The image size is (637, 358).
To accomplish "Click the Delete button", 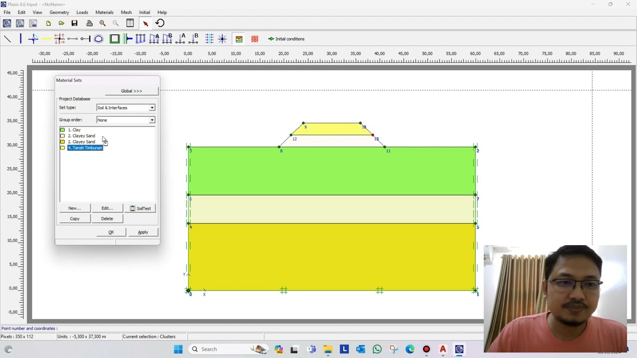I will point(107,219).
